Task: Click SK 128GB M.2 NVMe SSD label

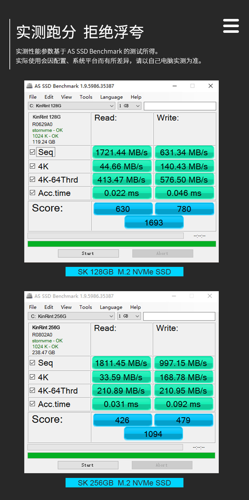Action: (x=124, y=272)
